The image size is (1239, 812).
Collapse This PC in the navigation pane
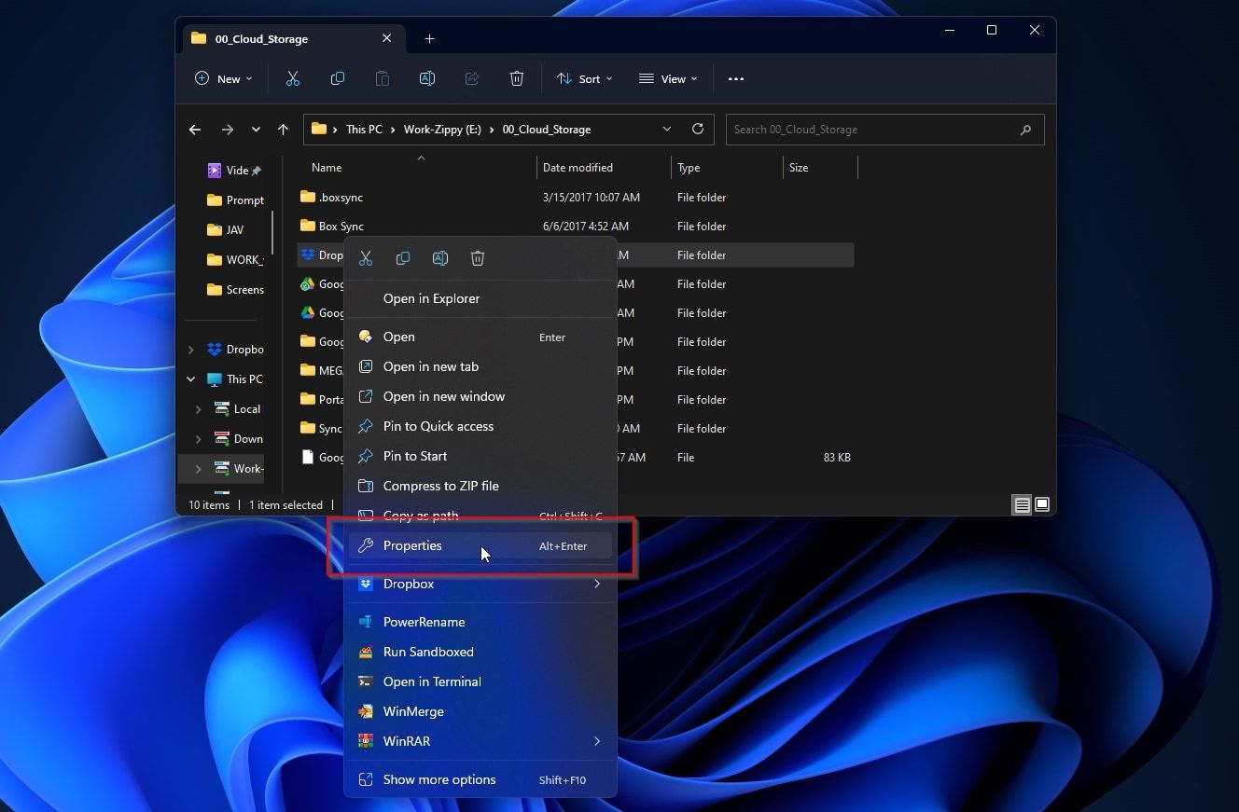pos(190,378)
